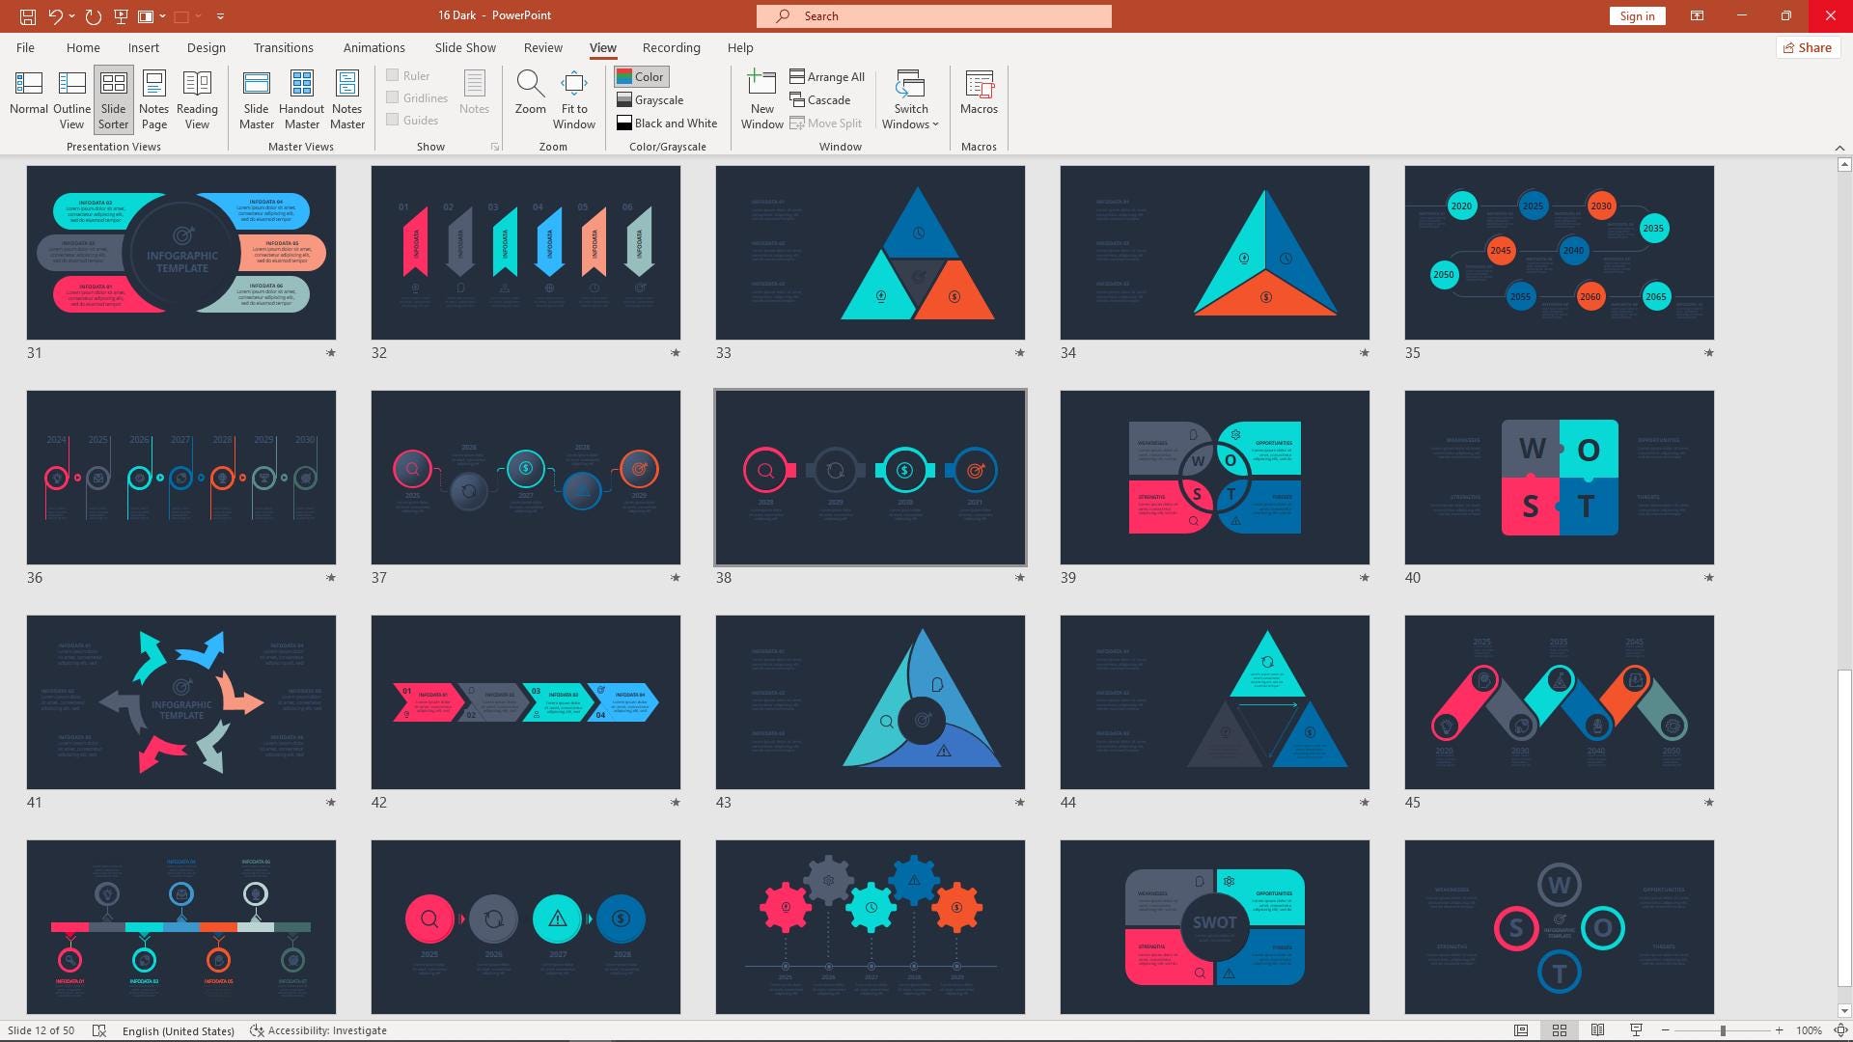This screenshot has height=1042, width=1853.
Task: Go to the Slide Show tab
Action: click(x=464, y=47)
